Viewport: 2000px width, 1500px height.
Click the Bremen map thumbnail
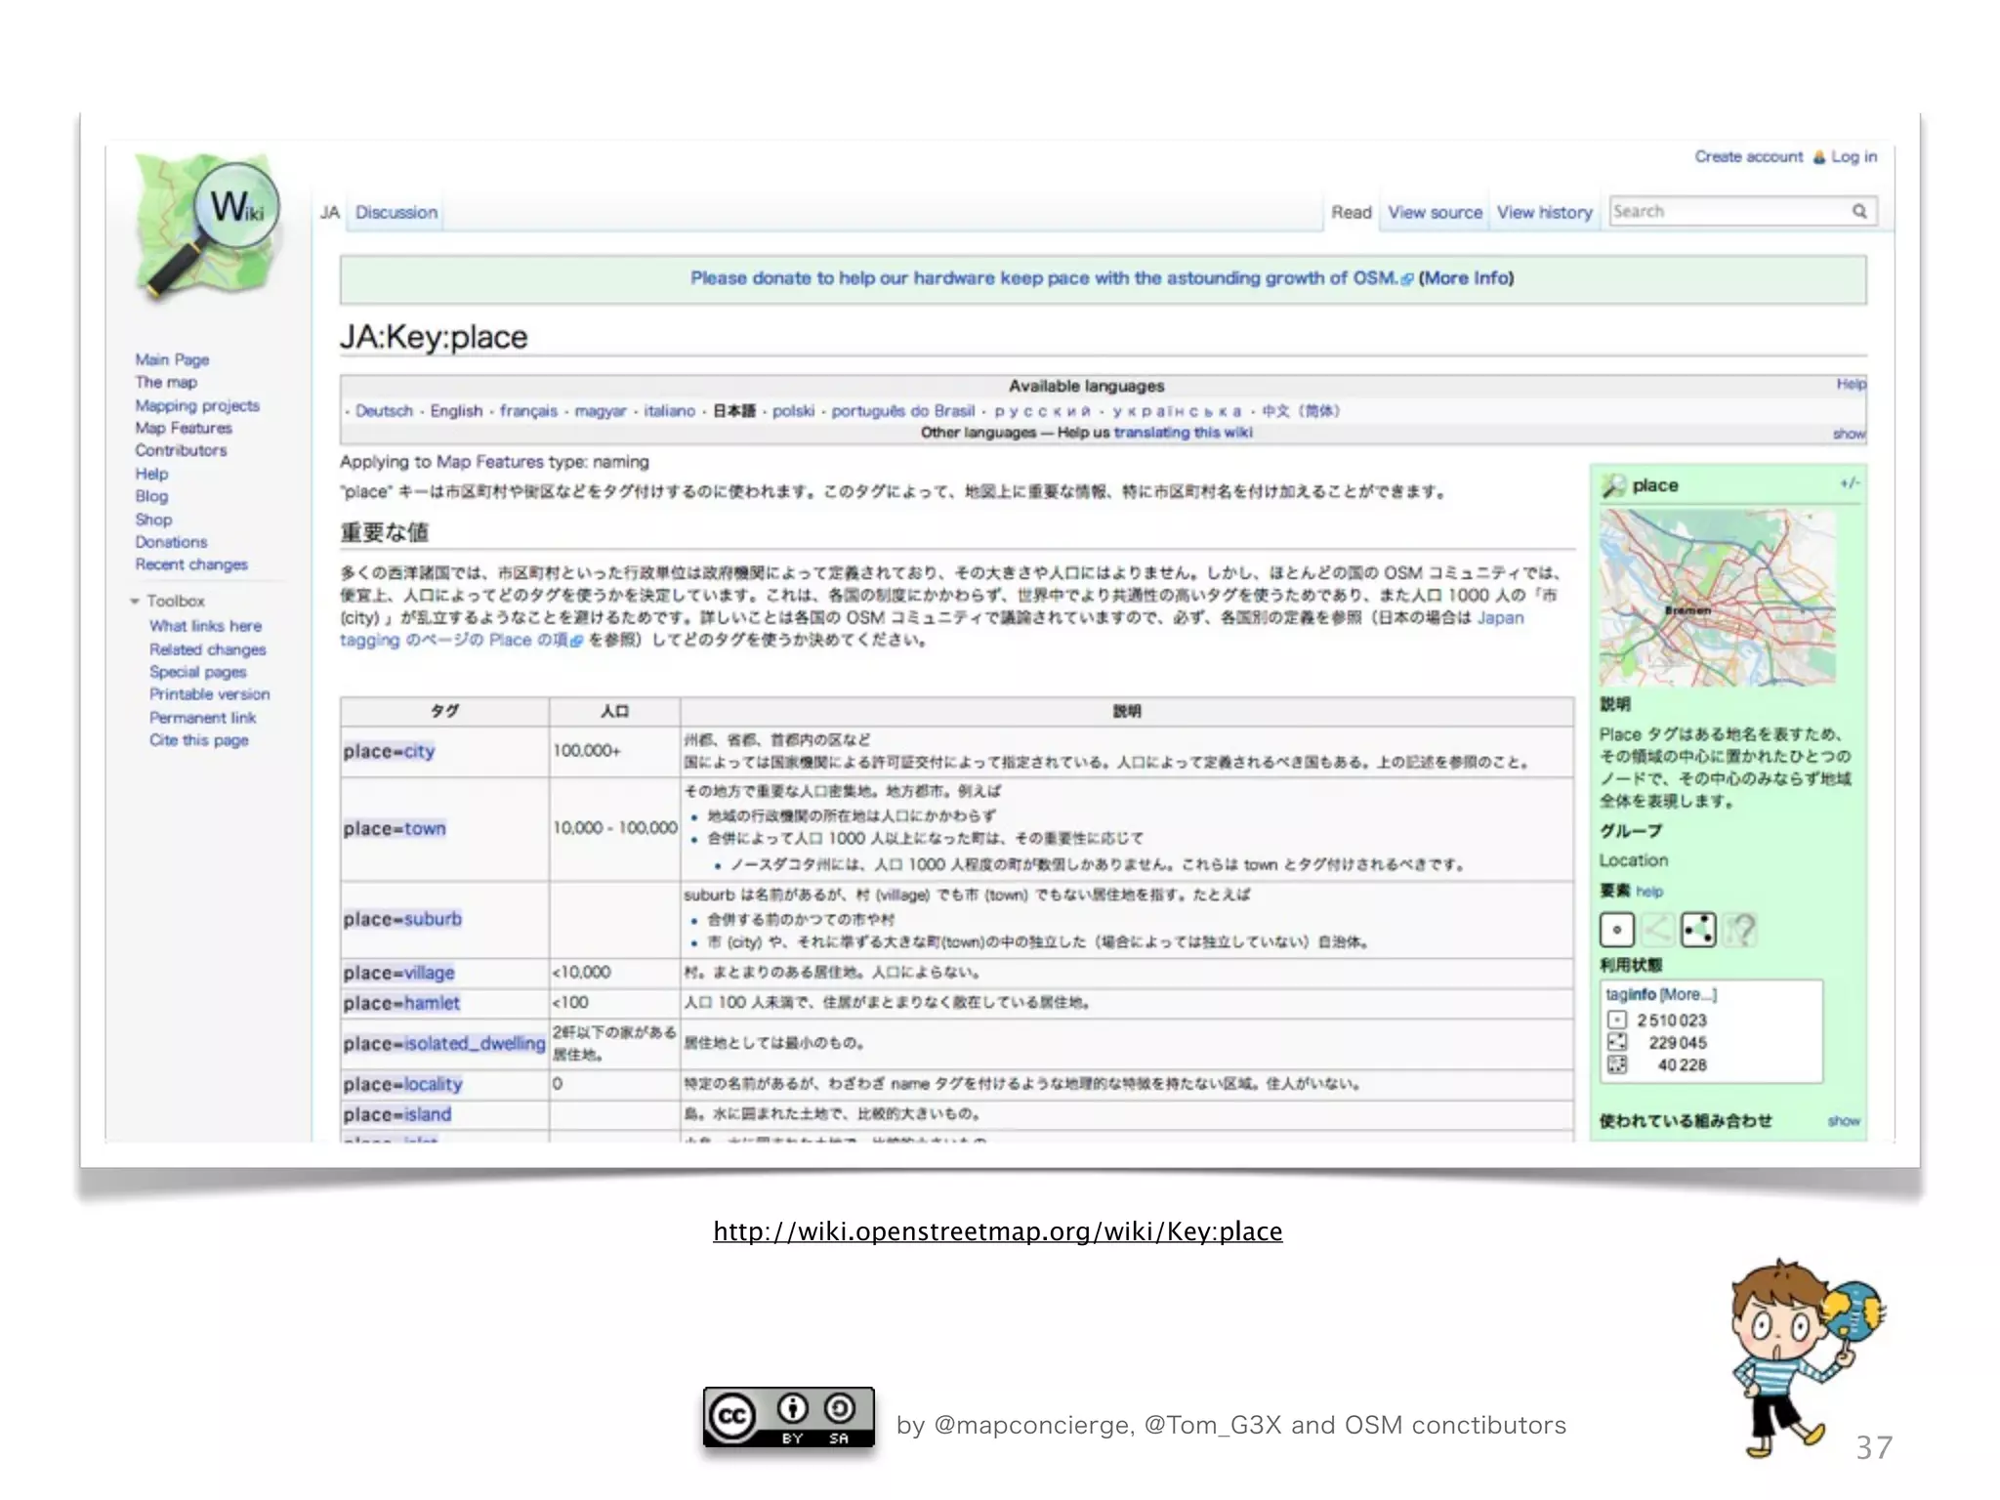1718,598
